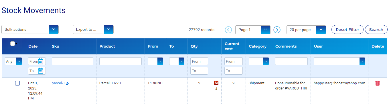Delete the parcel-1 movement with trash icon

point(378,83)
